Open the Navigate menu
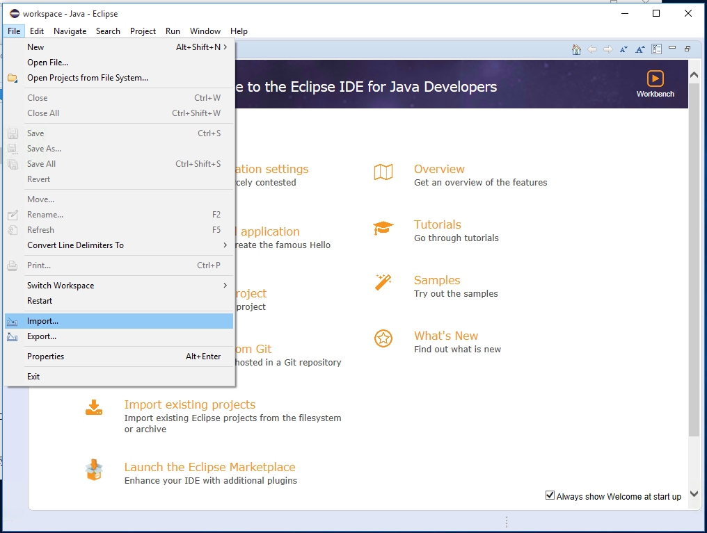The width and height of the screenshot is (707, 533). [70, 31]
